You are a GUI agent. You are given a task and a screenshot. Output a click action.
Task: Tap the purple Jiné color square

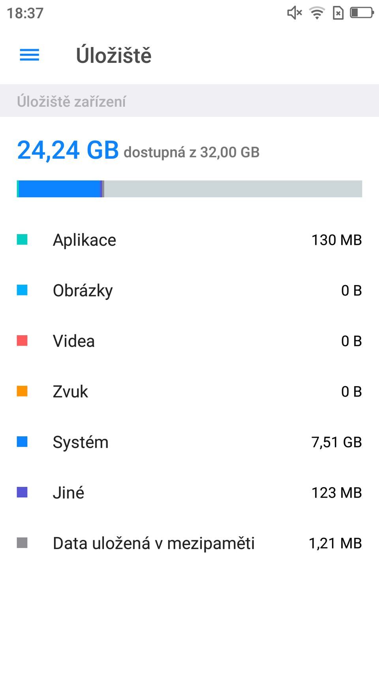(x=22, y=492)
